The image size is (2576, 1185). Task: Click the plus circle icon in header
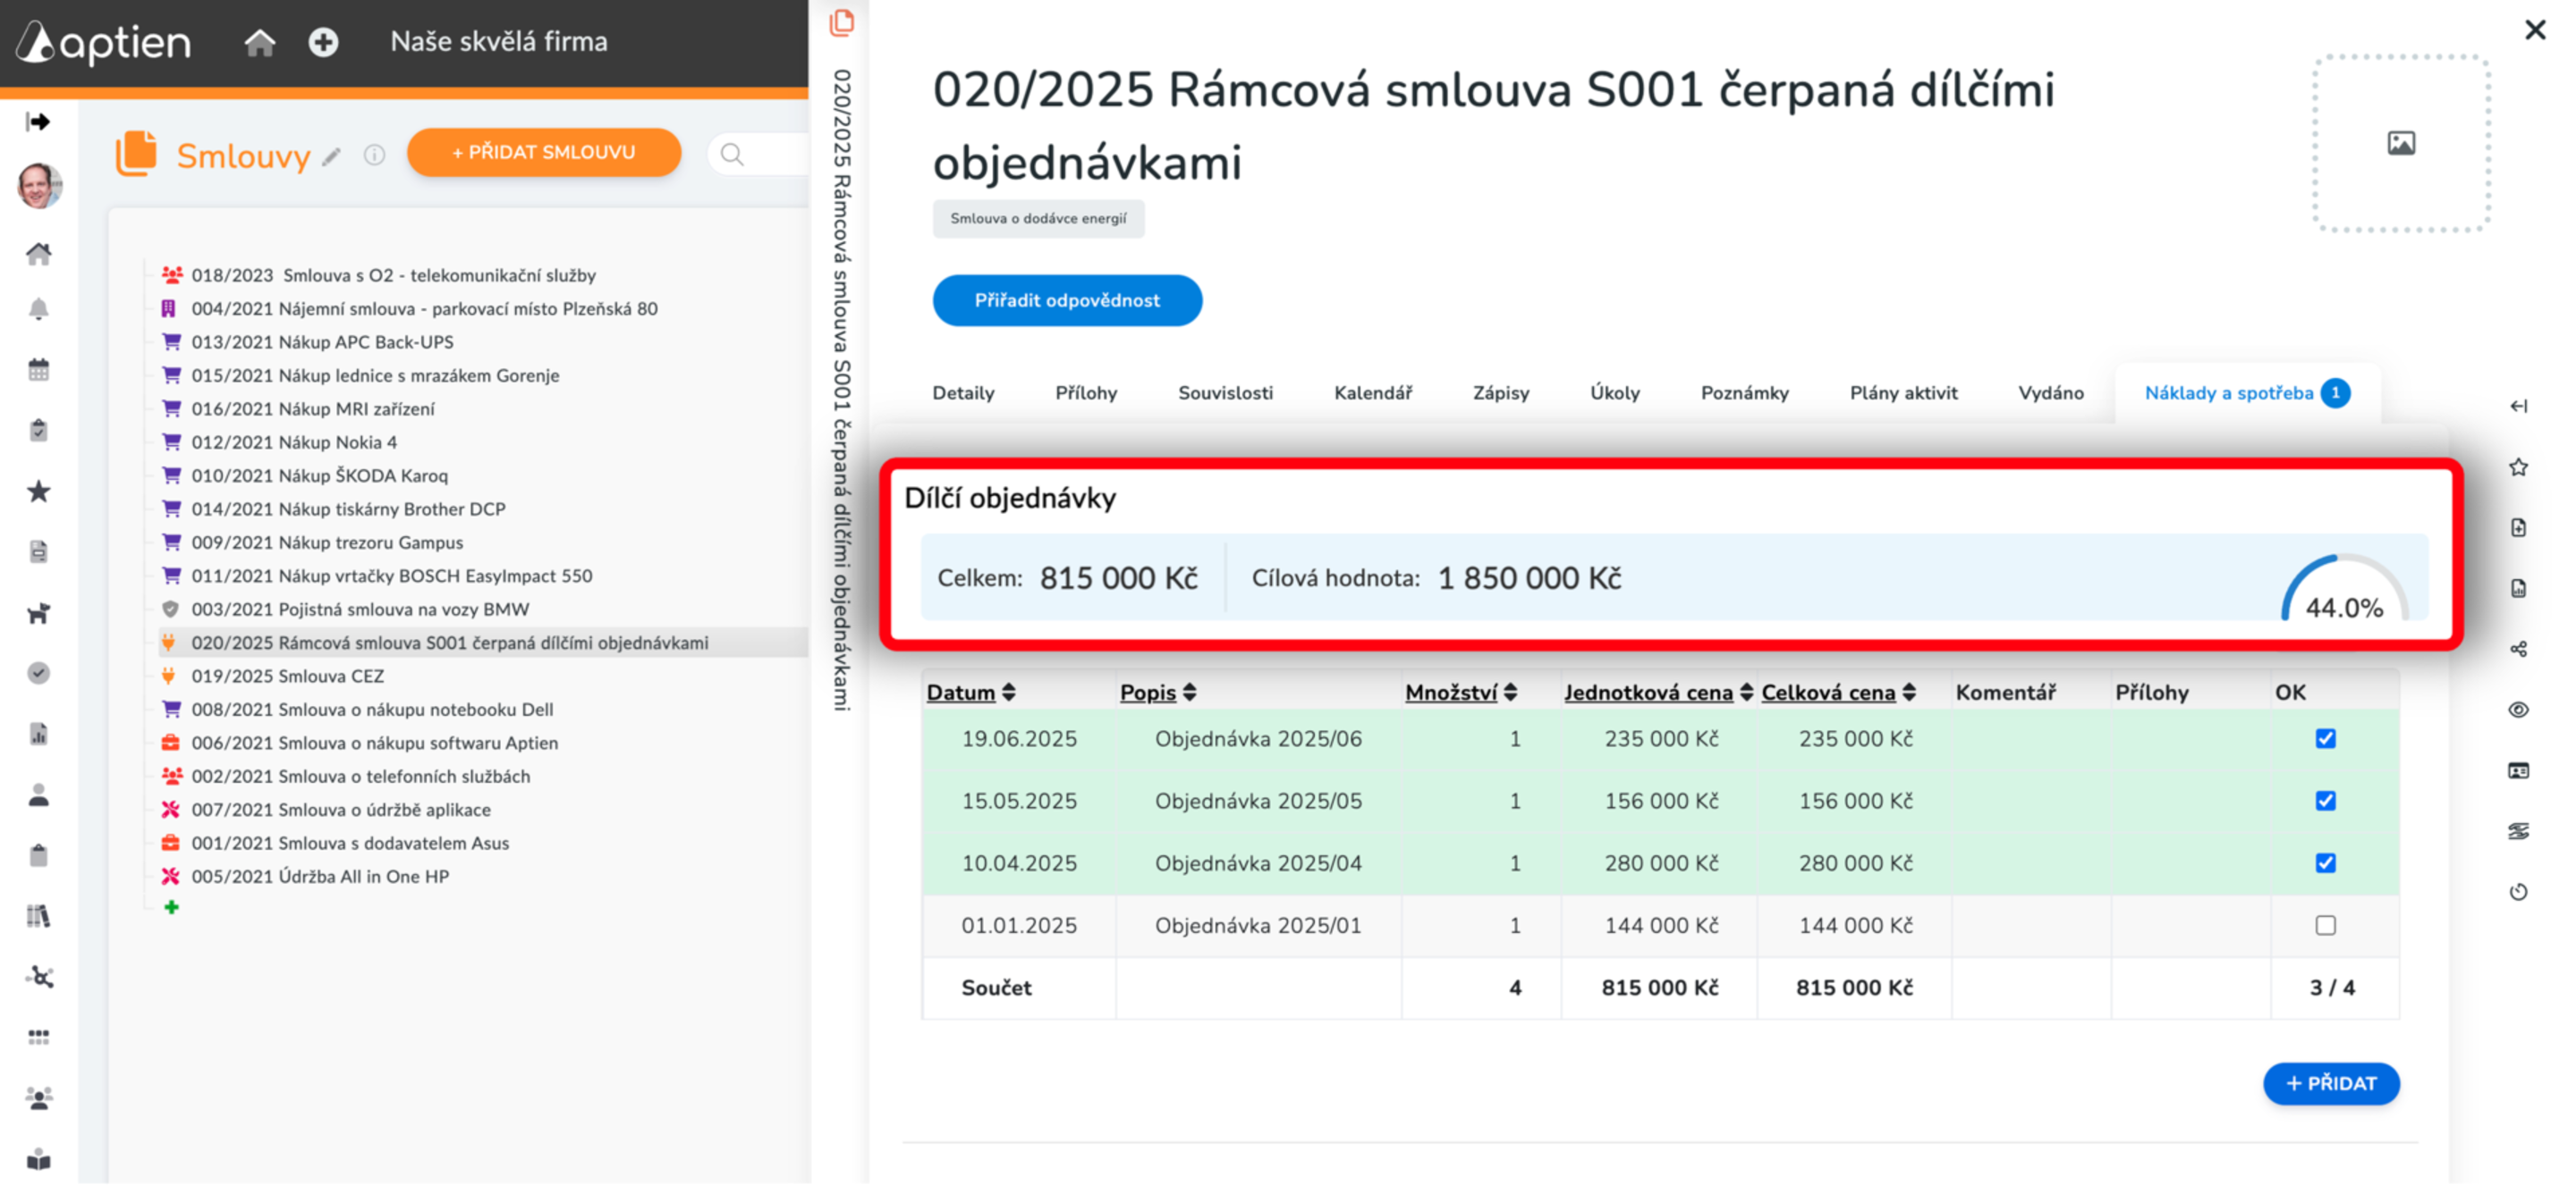click(323, 42)
